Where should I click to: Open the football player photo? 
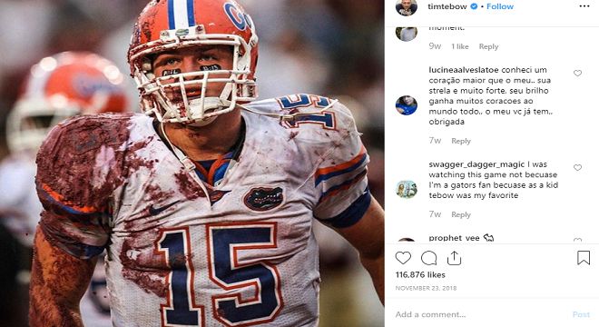(192, 163)
